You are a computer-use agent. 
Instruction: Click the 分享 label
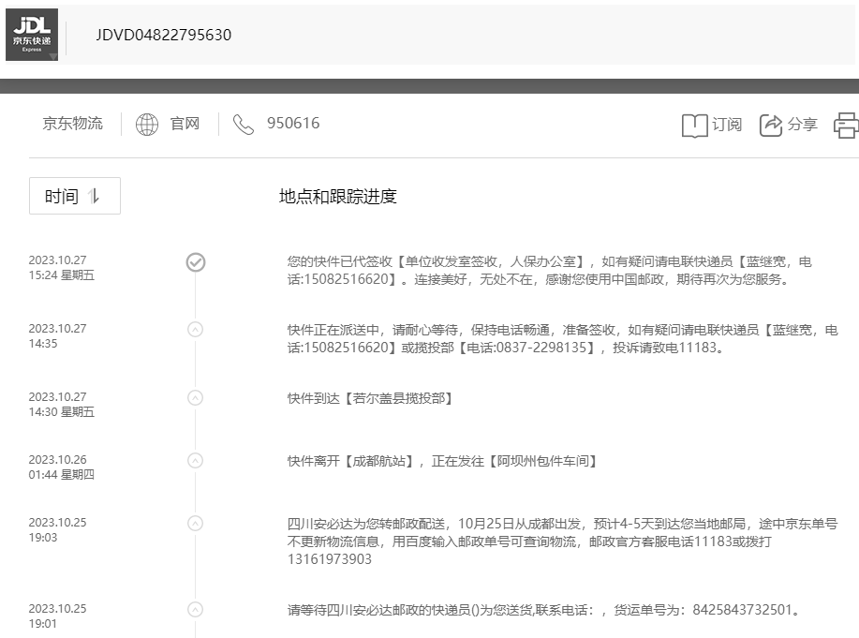[x=803, y=125]
